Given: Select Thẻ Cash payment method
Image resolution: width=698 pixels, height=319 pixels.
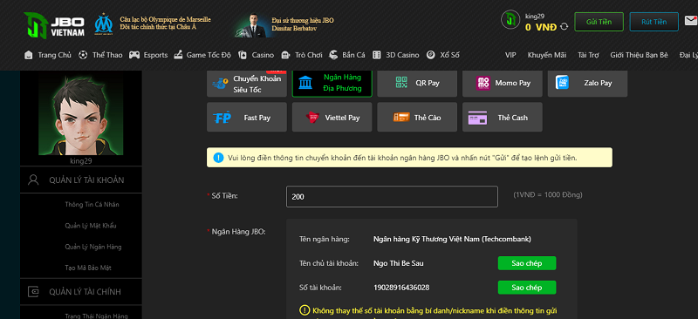Looking at the screenshot, I should [503, 117].
